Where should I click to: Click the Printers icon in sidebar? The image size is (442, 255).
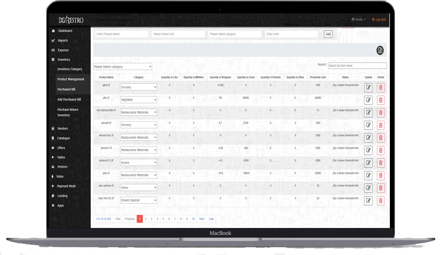click(x=53, y=167)
